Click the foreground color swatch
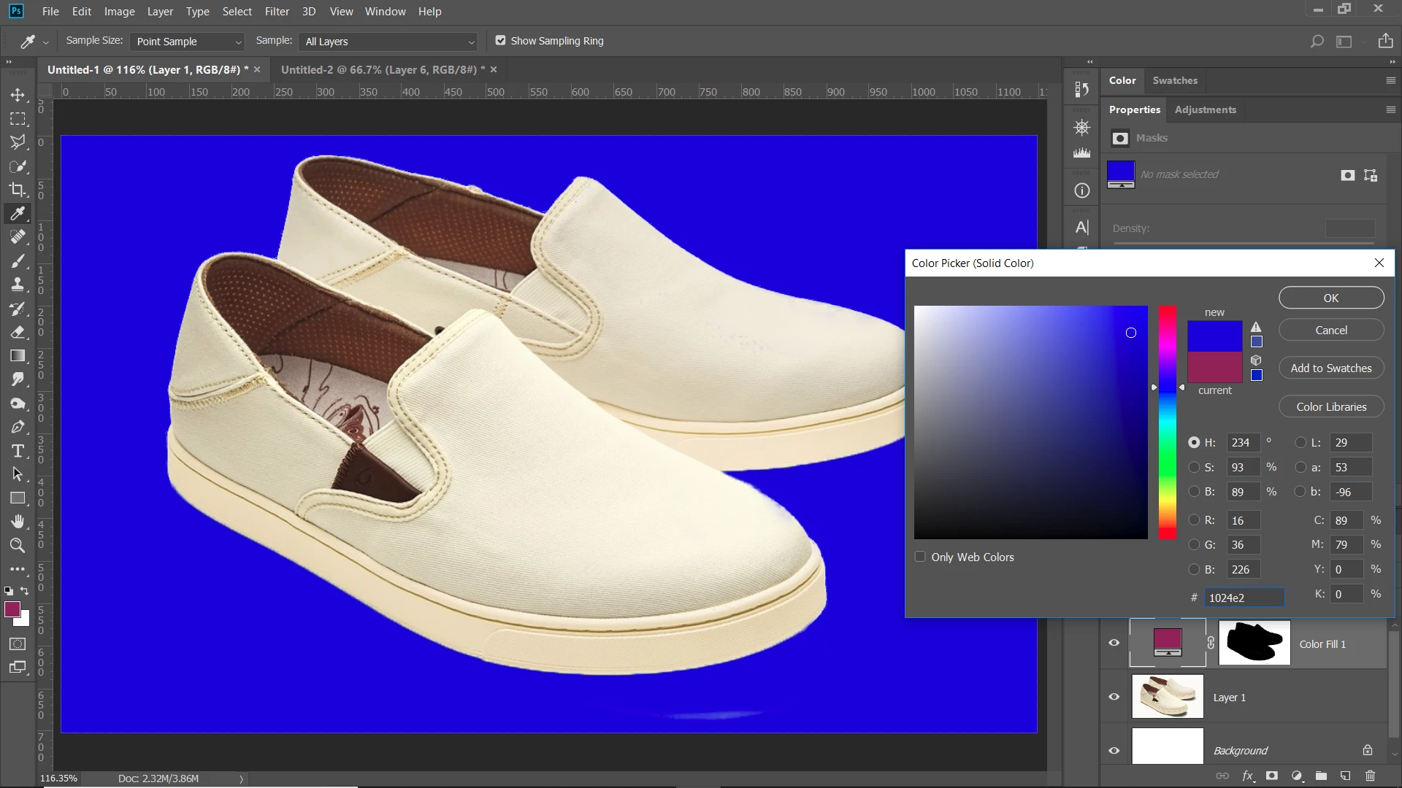The width and height of the screenshot is (1402, 788). [x=12, y=610]
